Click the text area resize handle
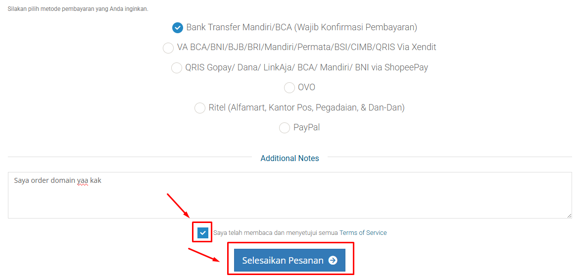 pyautogui.click(x=569, y=216)
